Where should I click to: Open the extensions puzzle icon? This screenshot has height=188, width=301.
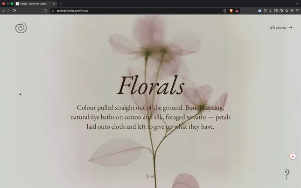coord(265,11)
